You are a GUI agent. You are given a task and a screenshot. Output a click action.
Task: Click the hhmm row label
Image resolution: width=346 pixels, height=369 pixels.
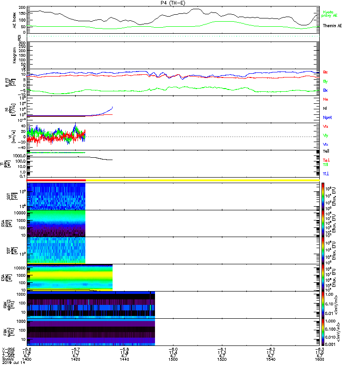tap(8, 359)
